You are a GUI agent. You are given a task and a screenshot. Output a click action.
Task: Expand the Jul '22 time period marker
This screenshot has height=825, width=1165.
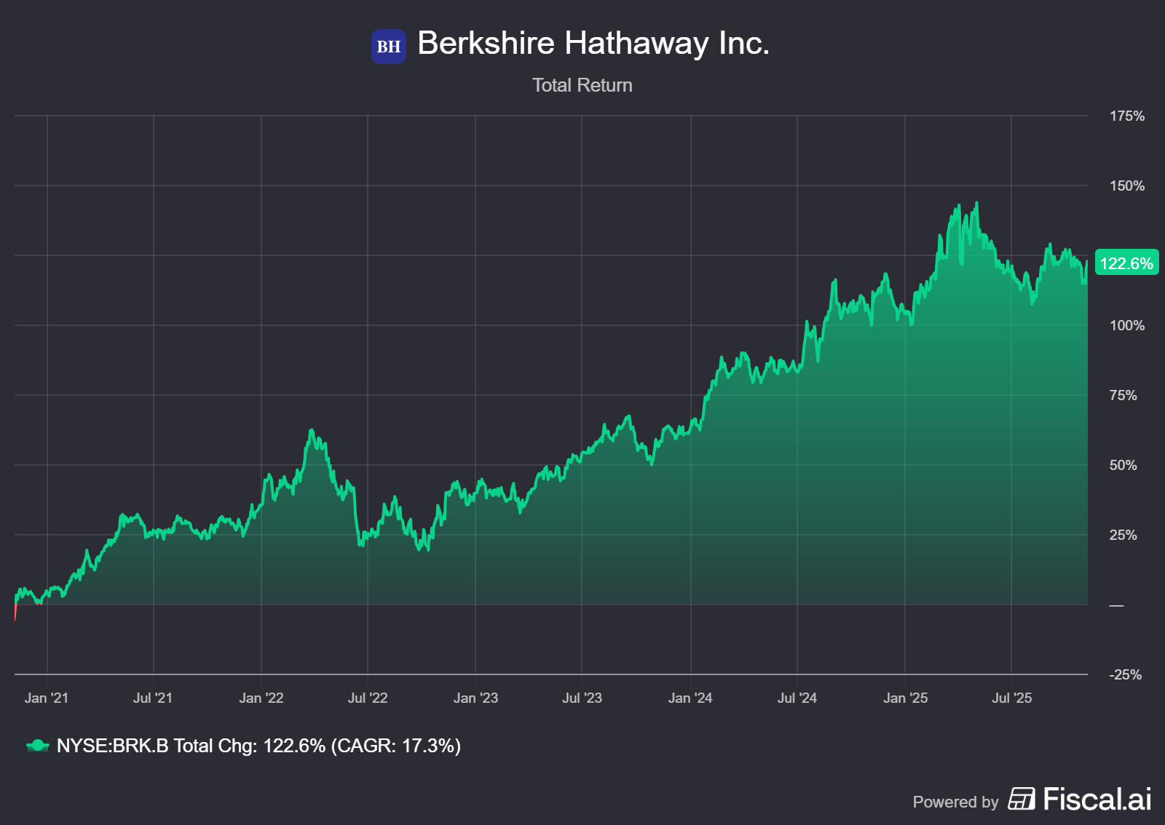(368, 698)
